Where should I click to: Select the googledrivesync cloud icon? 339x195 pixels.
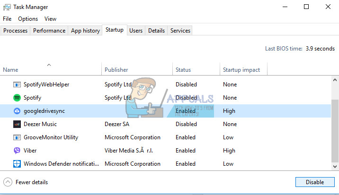(x=17, y=111)
